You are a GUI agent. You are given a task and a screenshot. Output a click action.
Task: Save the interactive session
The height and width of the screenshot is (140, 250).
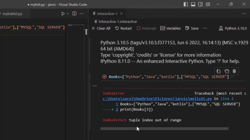click(192, 28)
